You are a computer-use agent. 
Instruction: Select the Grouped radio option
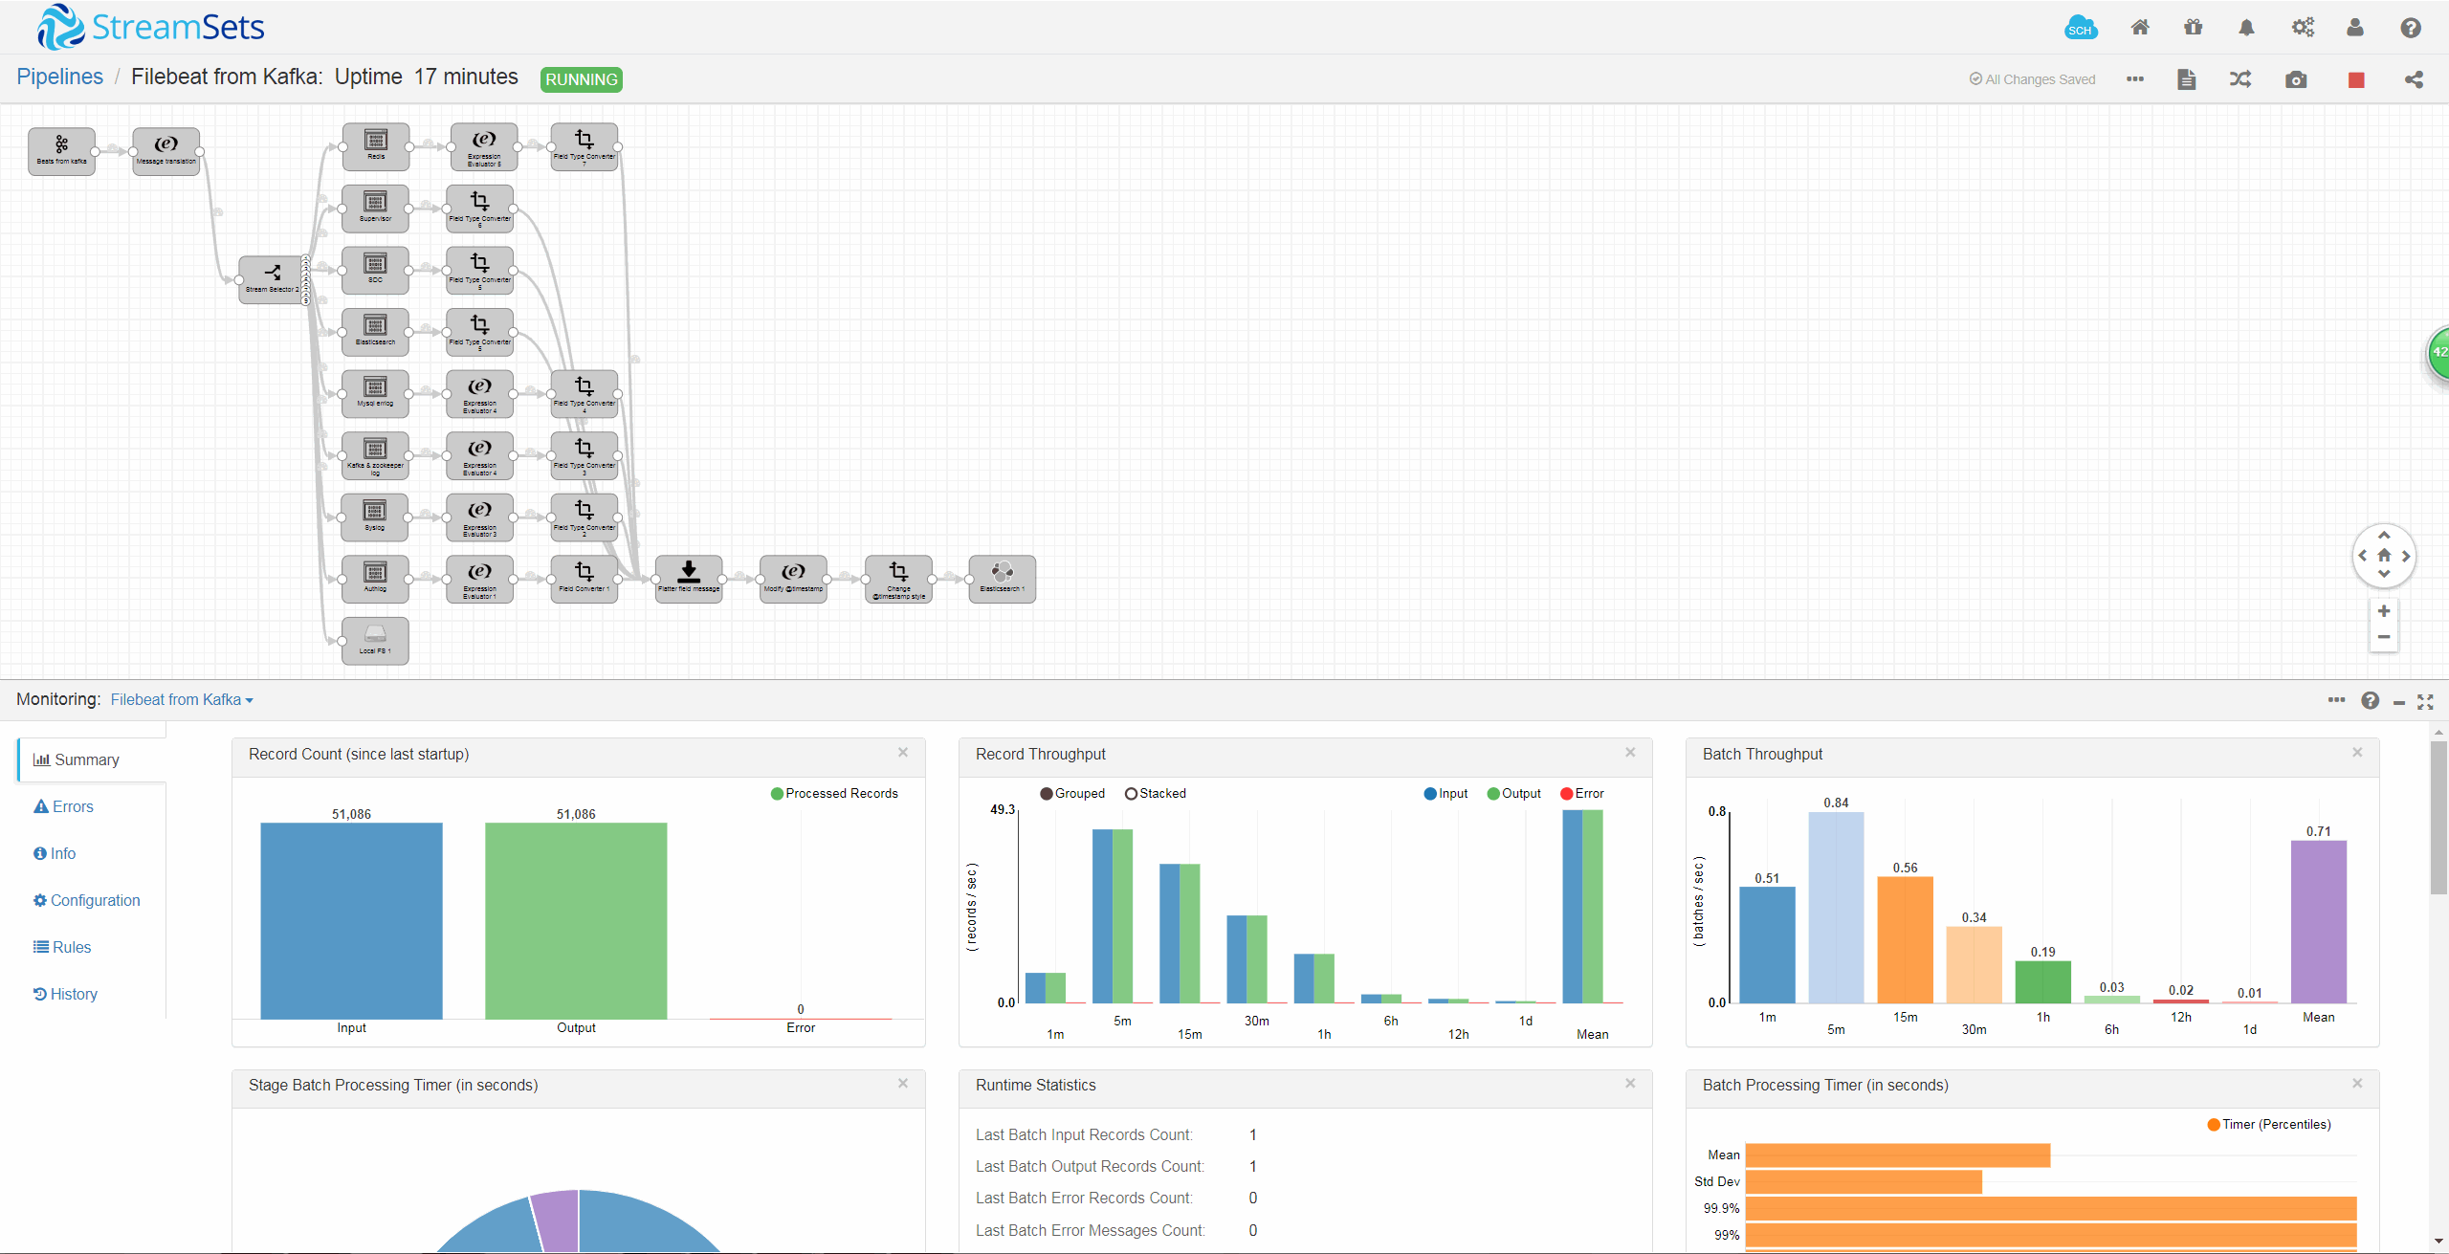click(1047, 793)
